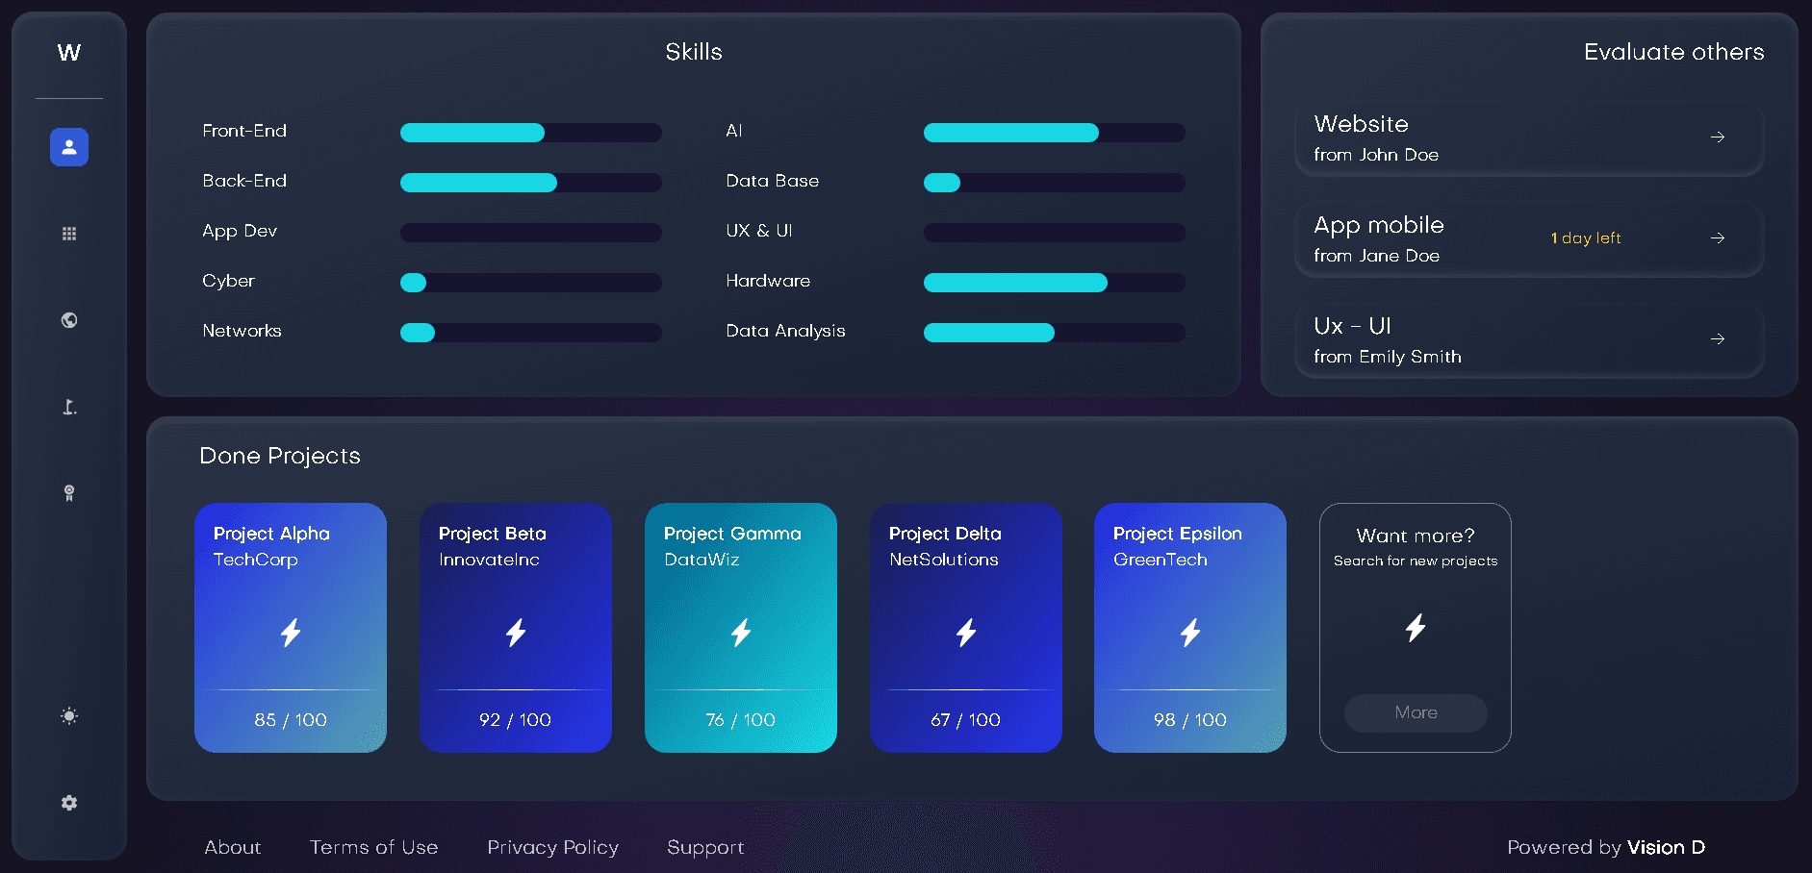This screenshot has height=873, width=1812.
Task: Click the W logo at top of sidebar
Action: [x=69, y=53]
